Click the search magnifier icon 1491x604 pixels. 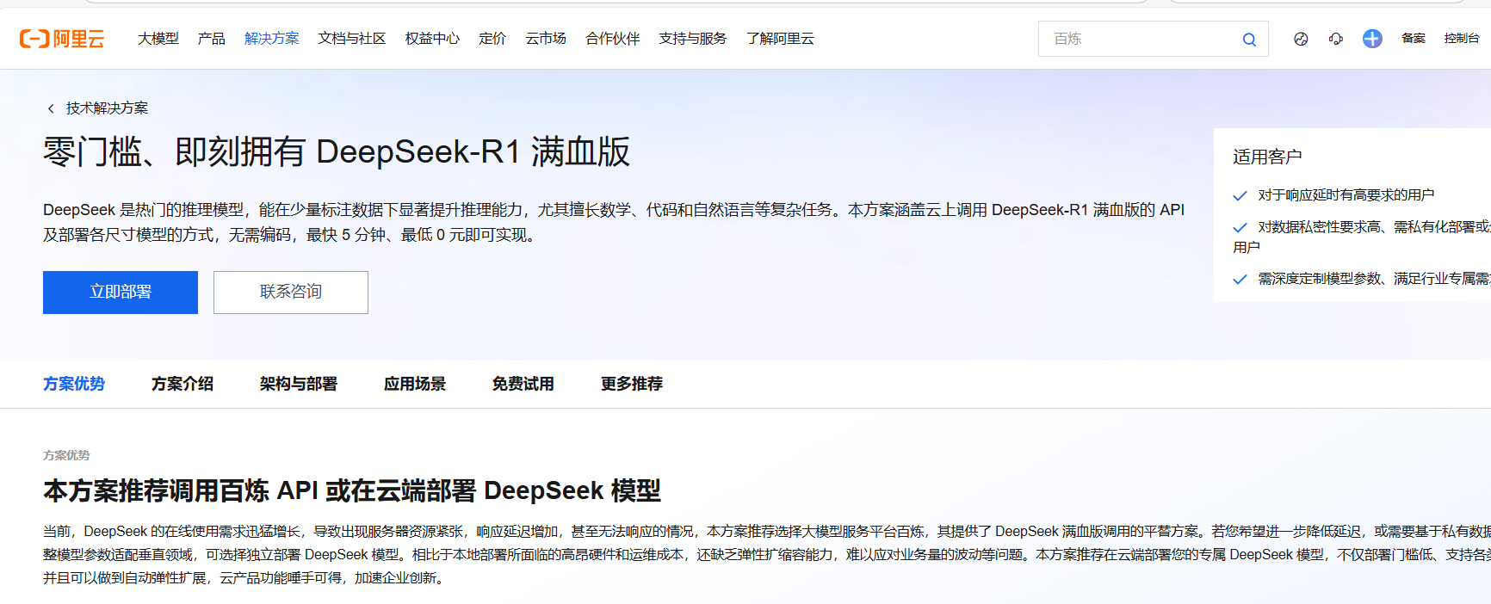[x=1249, y=40]
